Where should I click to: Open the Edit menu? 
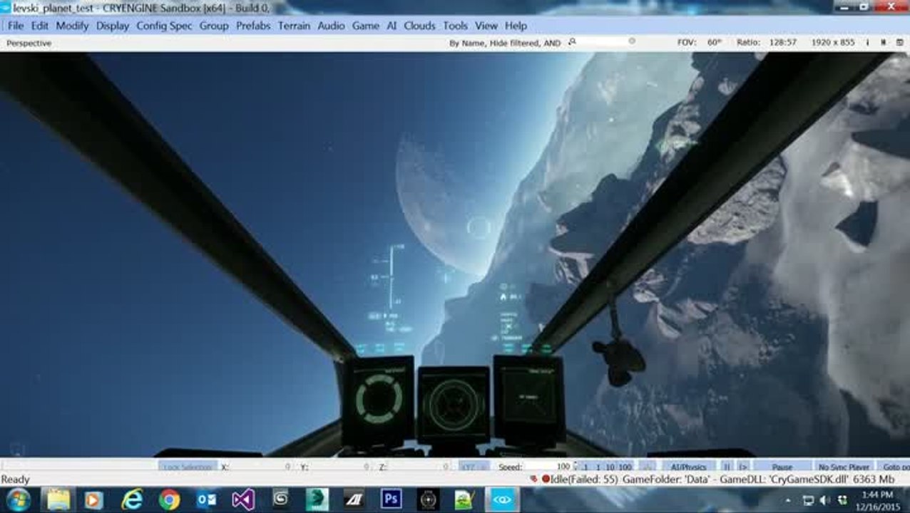(40, 26)
